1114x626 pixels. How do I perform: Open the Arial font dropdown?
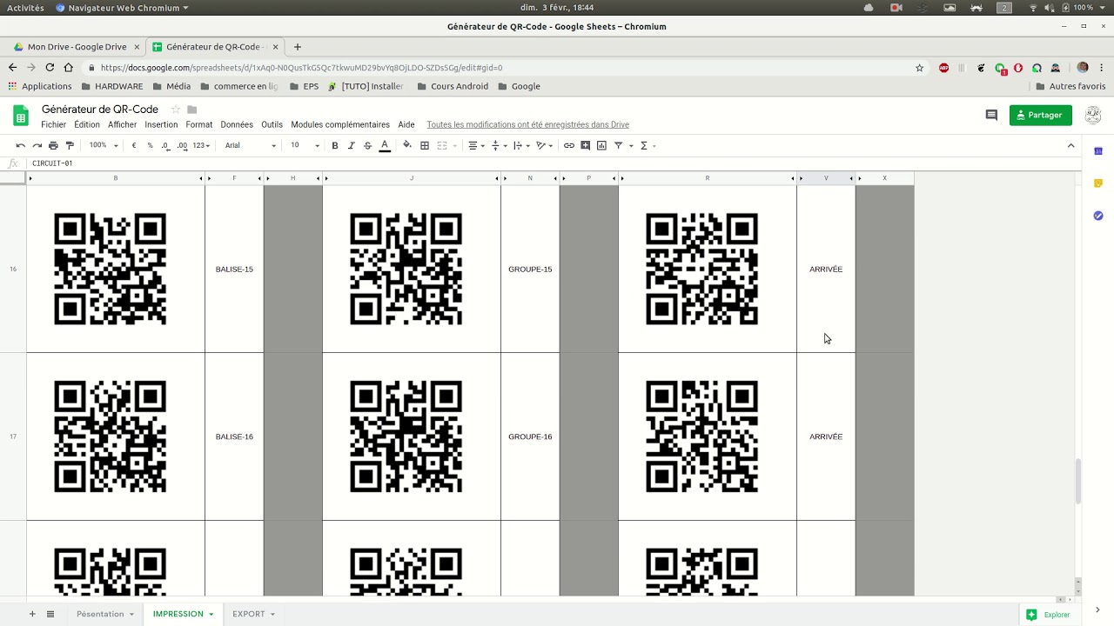pos(251,145)
